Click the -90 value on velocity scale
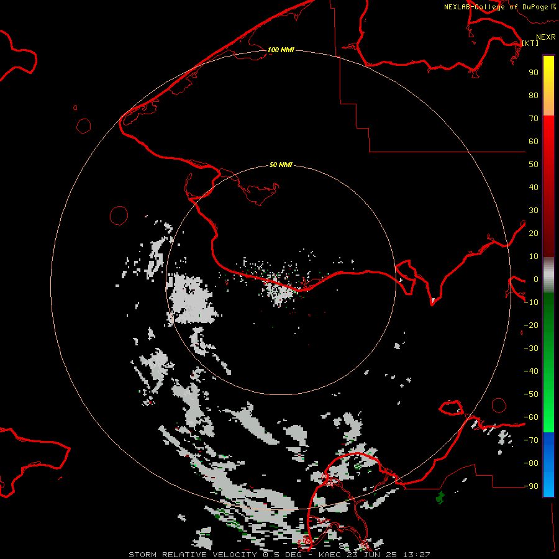 [x=531, y=486]
